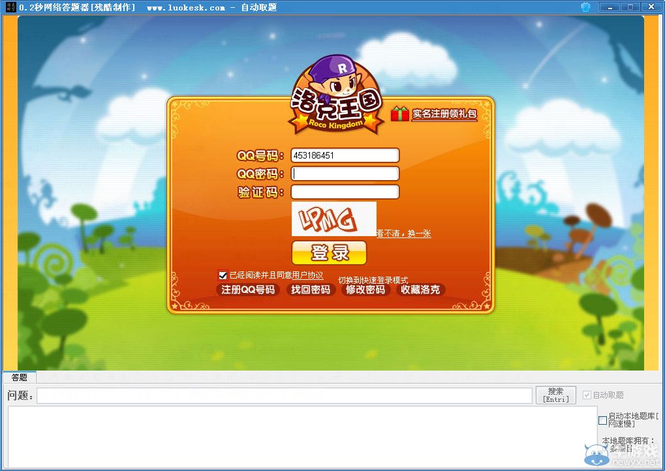Click the red gift box icon
The width and height of the screenshot is (665, 471).
pyautogui.click(x=399, y=114)
